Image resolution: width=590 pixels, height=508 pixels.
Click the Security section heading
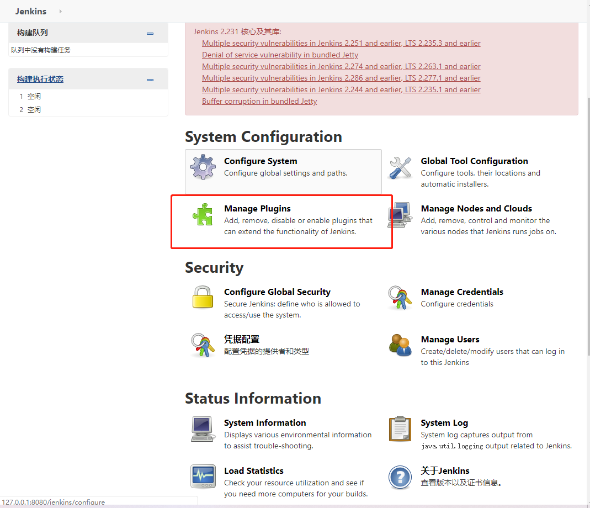tap(214, 268)
